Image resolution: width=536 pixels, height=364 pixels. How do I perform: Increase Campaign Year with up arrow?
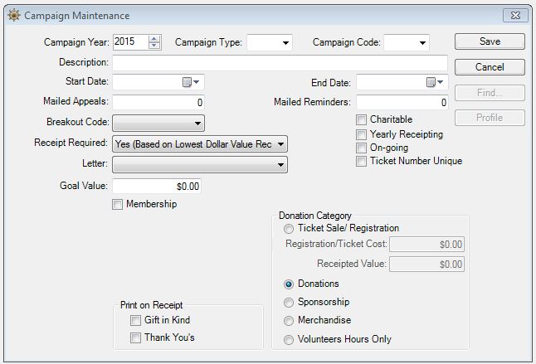pos(153,38)
